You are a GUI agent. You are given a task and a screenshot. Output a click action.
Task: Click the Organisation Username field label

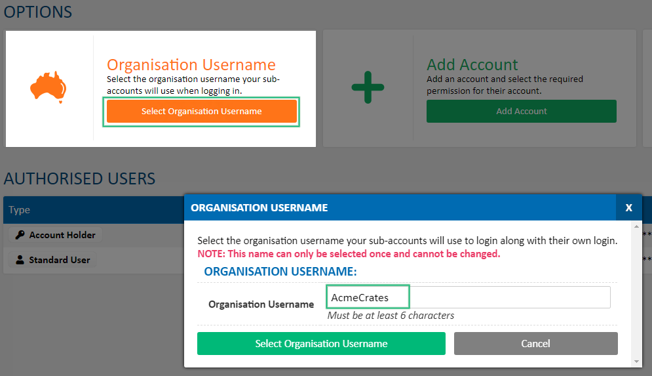click(x=261, y=304)
